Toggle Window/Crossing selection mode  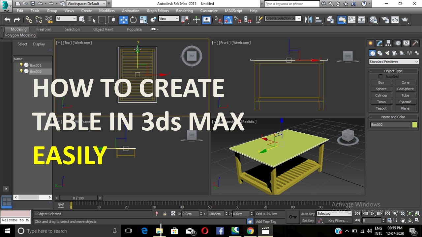112,20
